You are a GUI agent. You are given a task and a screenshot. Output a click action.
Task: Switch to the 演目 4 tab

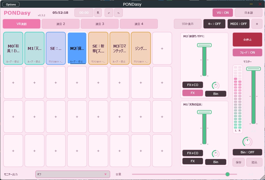click(139, 24)
